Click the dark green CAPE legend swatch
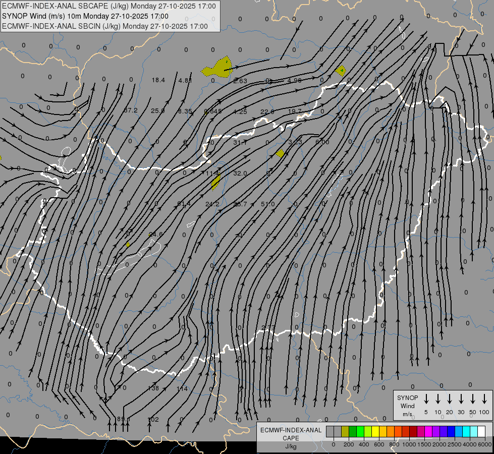This screenshot has width=494, height=454. (353, 432)
